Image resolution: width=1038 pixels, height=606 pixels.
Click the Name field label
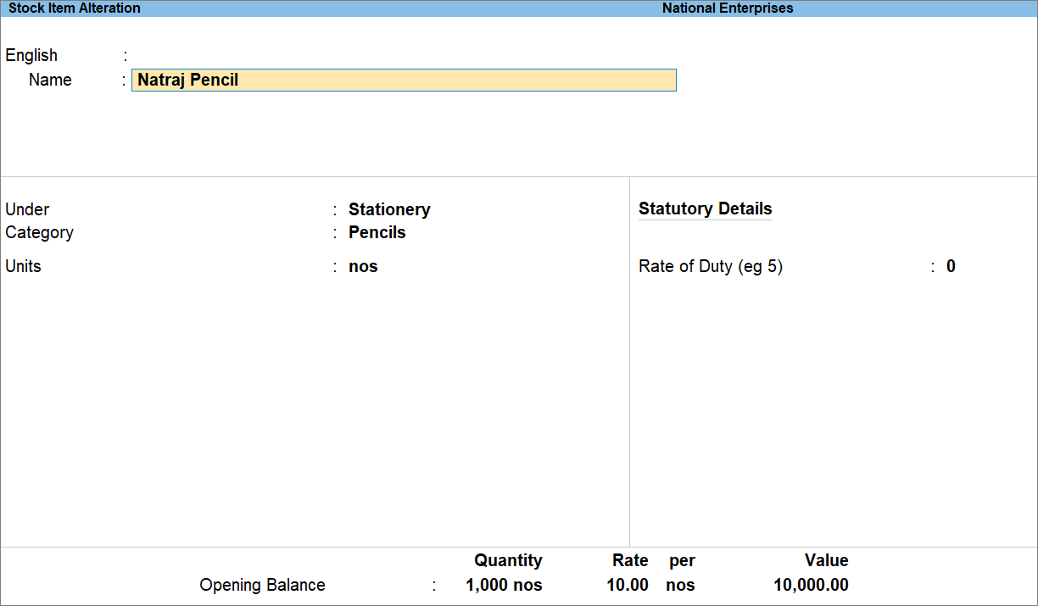point(50,80)
